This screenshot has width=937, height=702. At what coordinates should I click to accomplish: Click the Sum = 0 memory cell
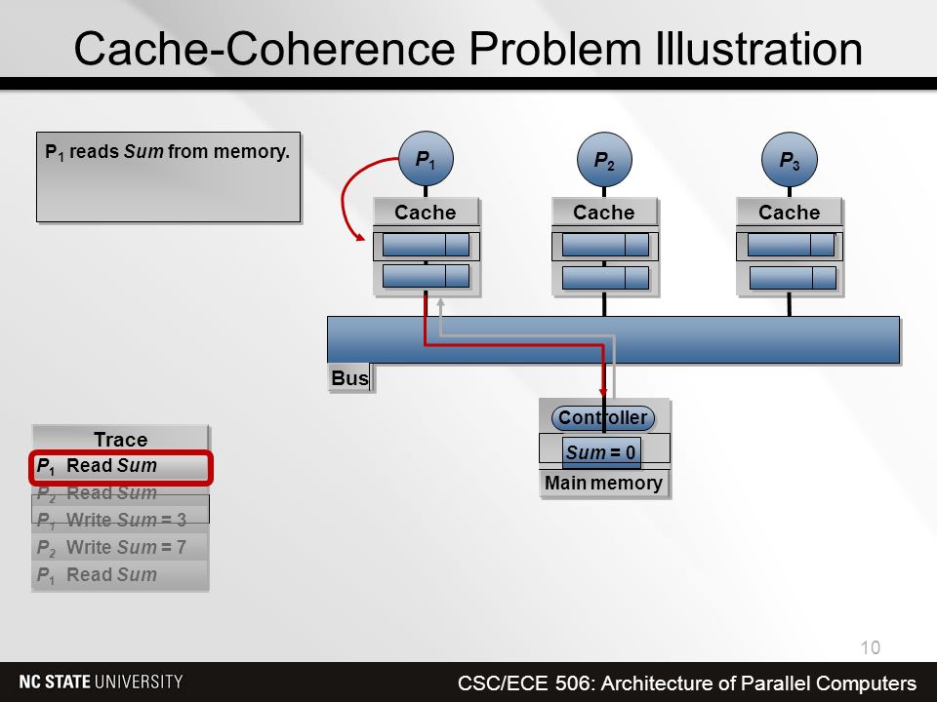coord(601,452)
